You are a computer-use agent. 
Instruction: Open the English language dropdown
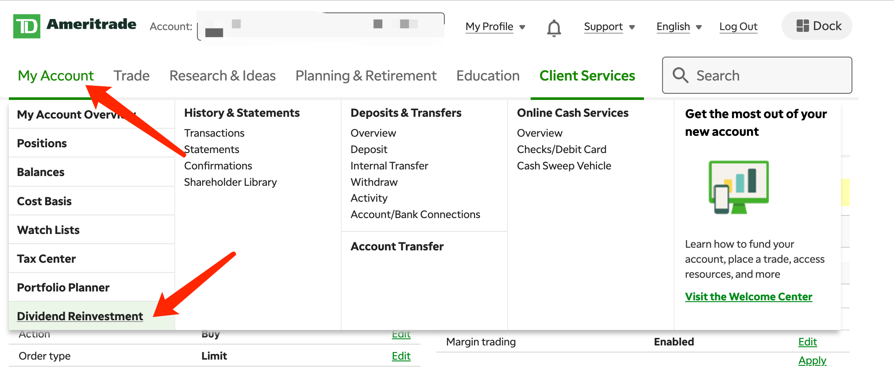point(679,27)
